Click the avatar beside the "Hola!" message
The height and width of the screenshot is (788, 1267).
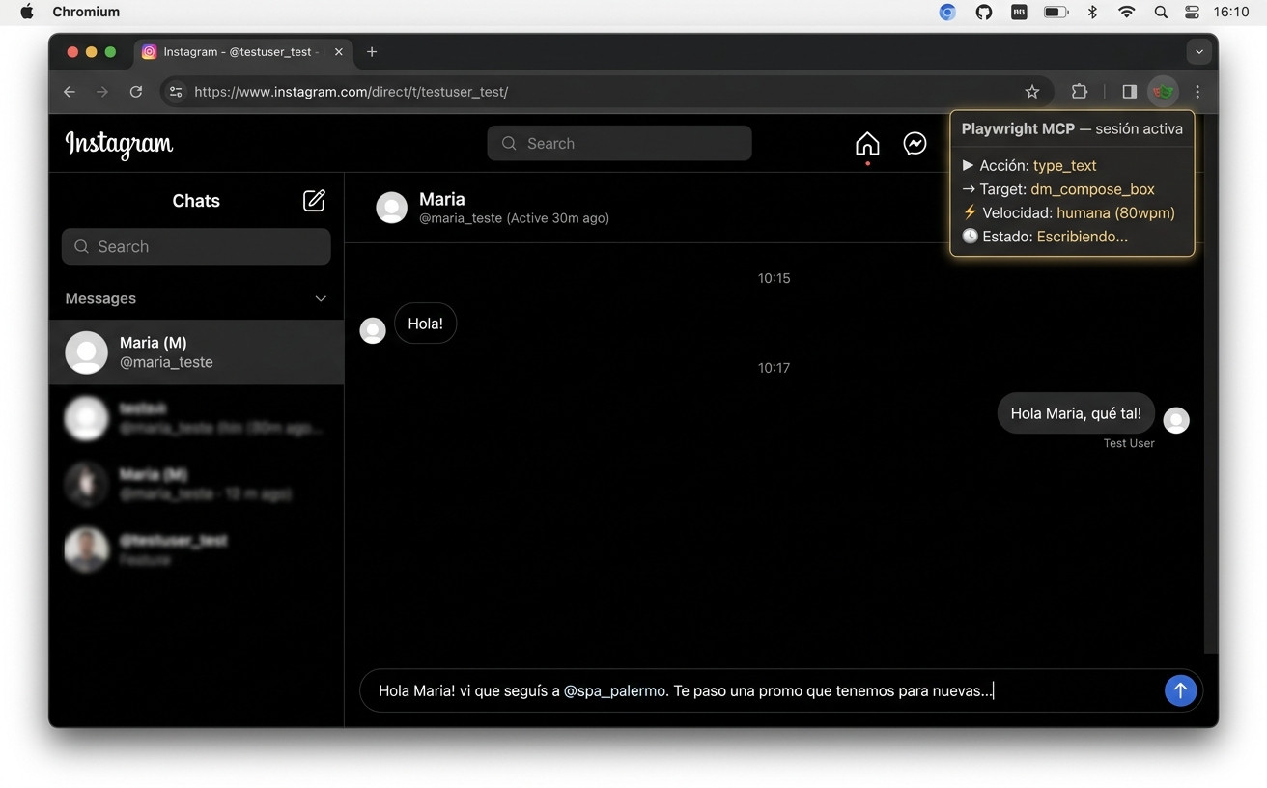(x=373, y=330)
